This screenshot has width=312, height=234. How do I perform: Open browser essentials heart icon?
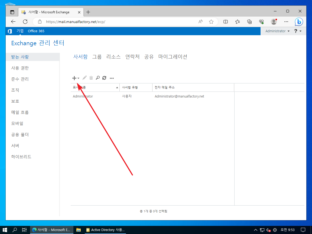pyautogui.click(x=261, y=22)
